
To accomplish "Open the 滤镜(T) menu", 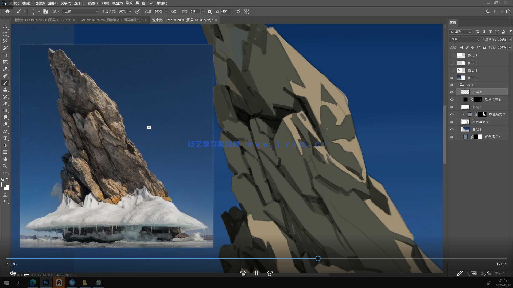I will pos(92,3).
